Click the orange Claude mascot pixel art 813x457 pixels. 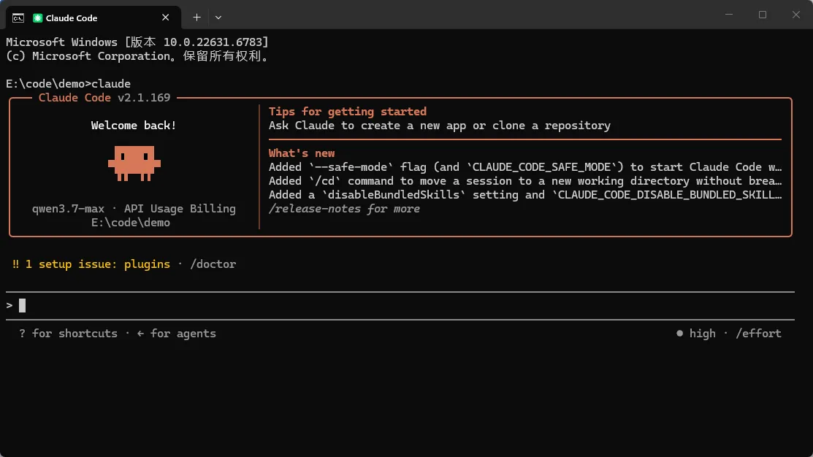point(134,164)
